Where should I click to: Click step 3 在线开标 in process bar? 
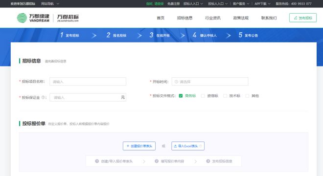160,35
